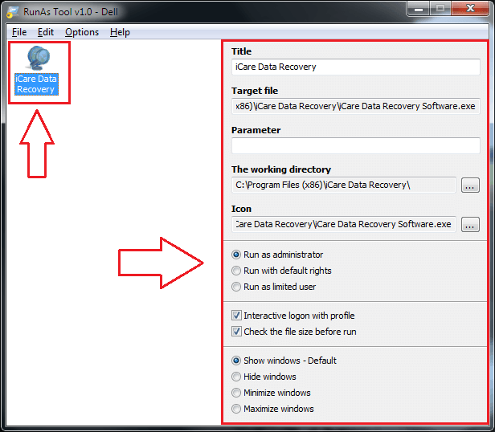Click the Title input field
The height and width of the screenshot is (432, 495).
[356, 67]
